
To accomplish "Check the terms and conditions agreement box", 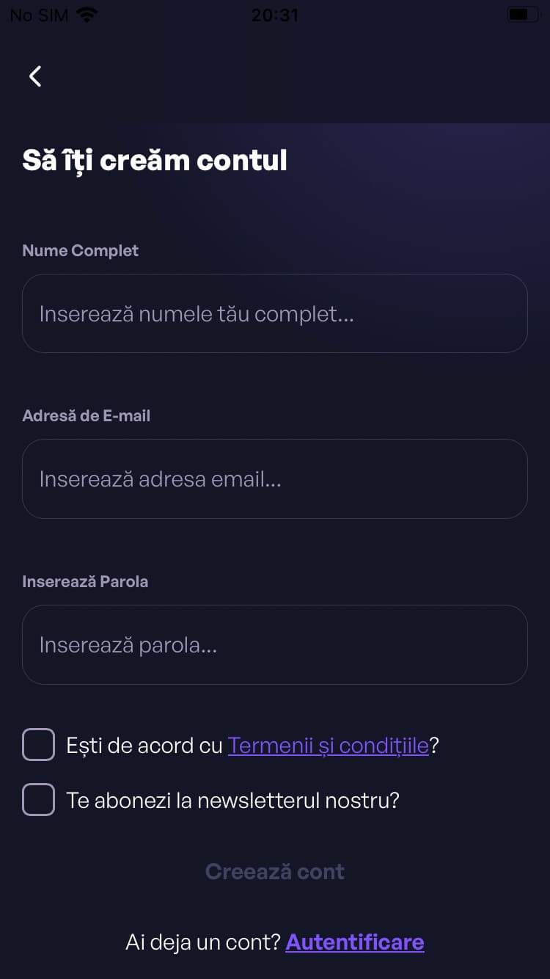I will click(x=39, y=744).
